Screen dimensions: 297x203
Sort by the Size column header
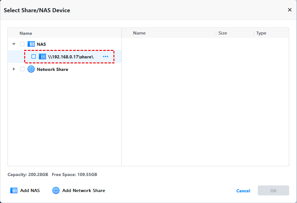223,33
